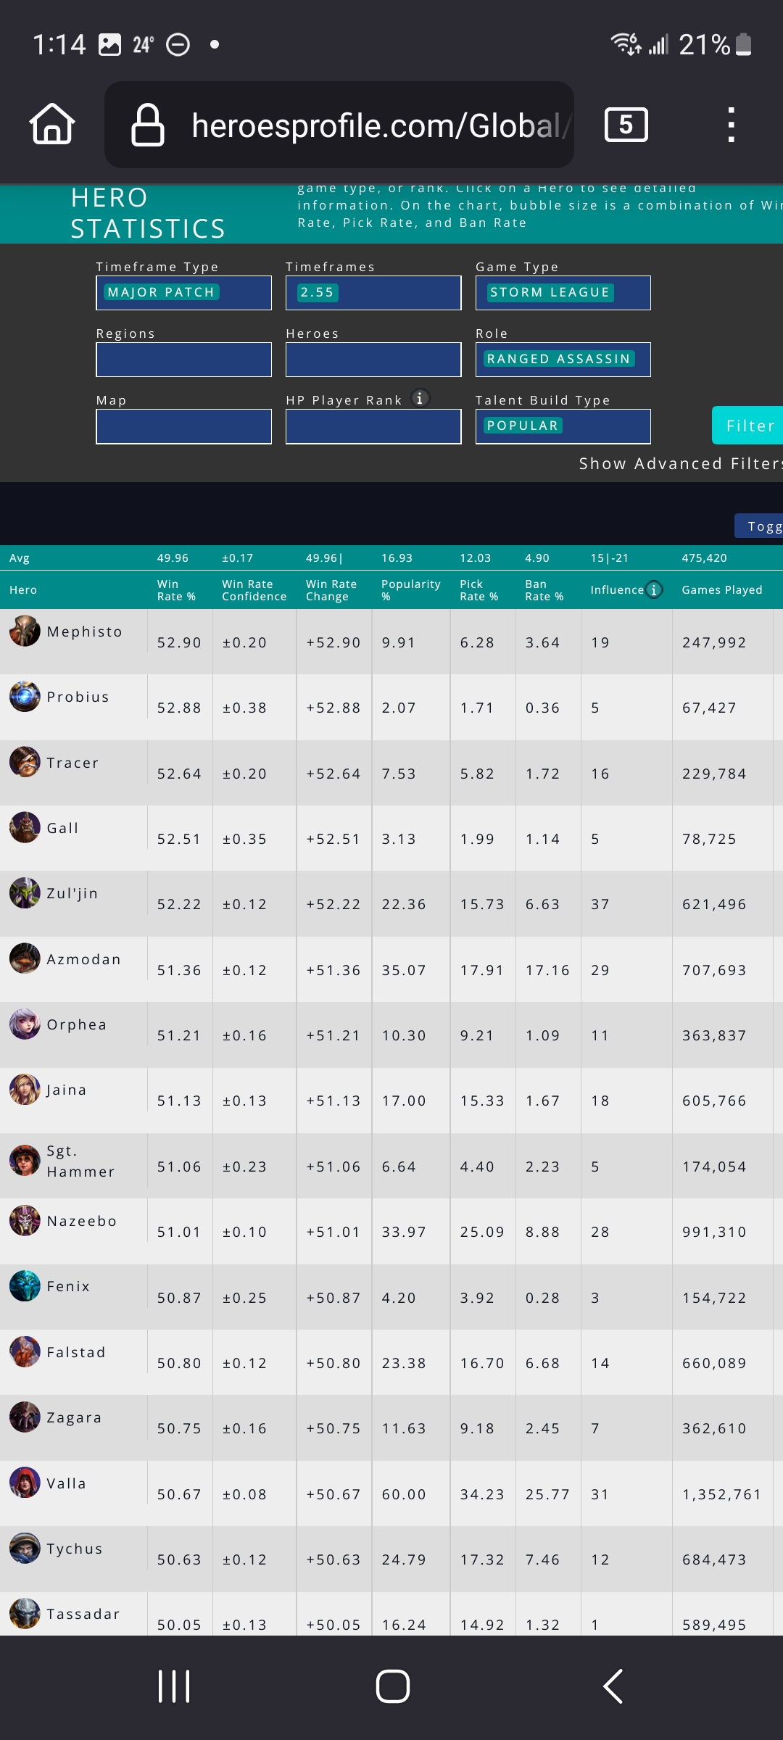Screen dimensions: 783x1740
Task: Click the Nazeebo hero portrait
Action: tap(25, 1220)
